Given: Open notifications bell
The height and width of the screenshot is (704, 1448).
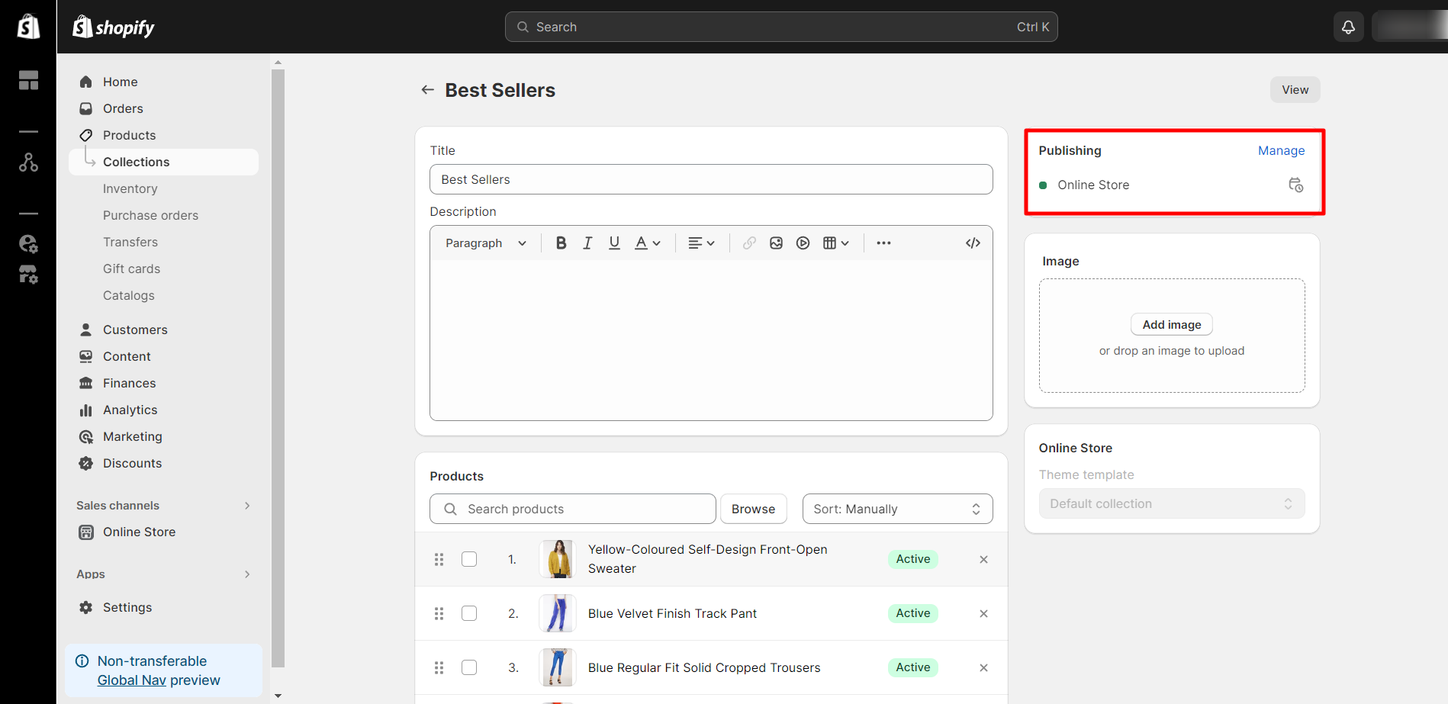Looking at the screenshot, I should (1348, 27).
